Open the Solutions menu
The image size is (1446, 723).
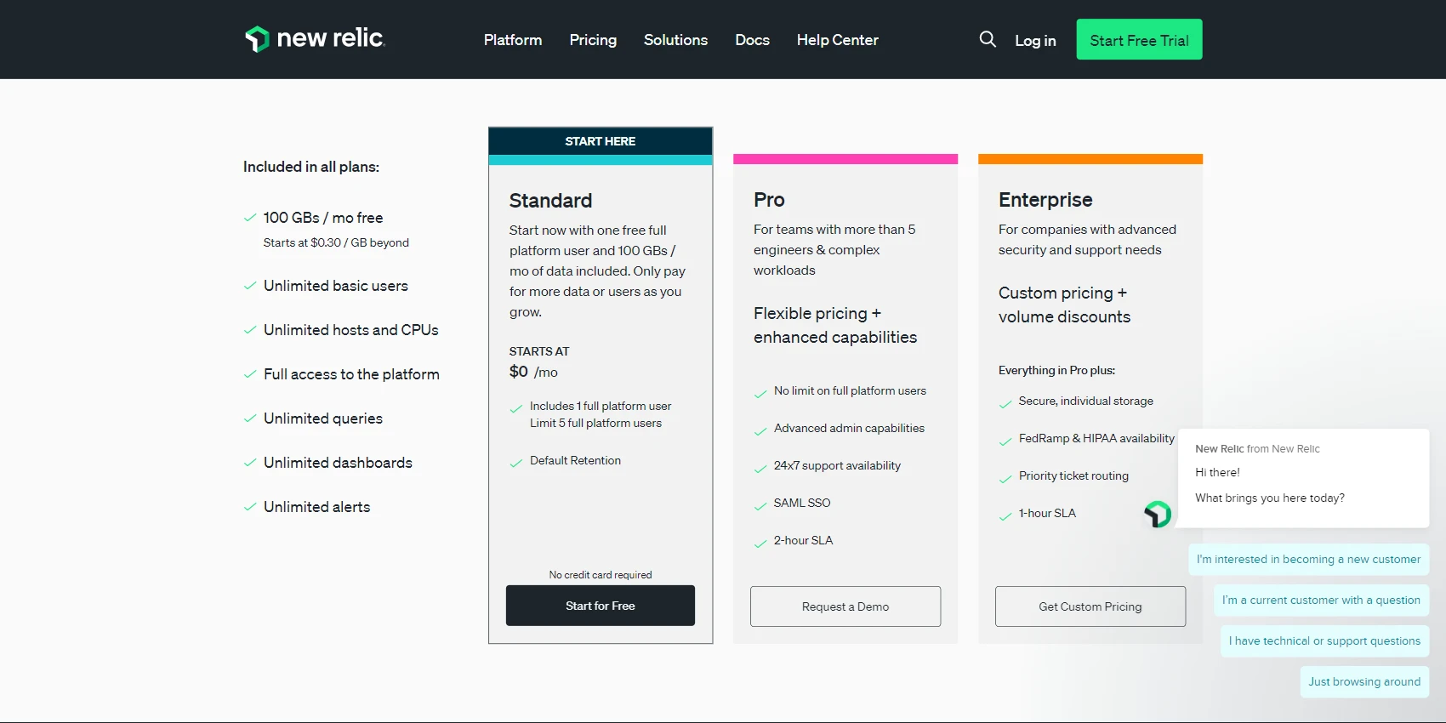point(675,40)
